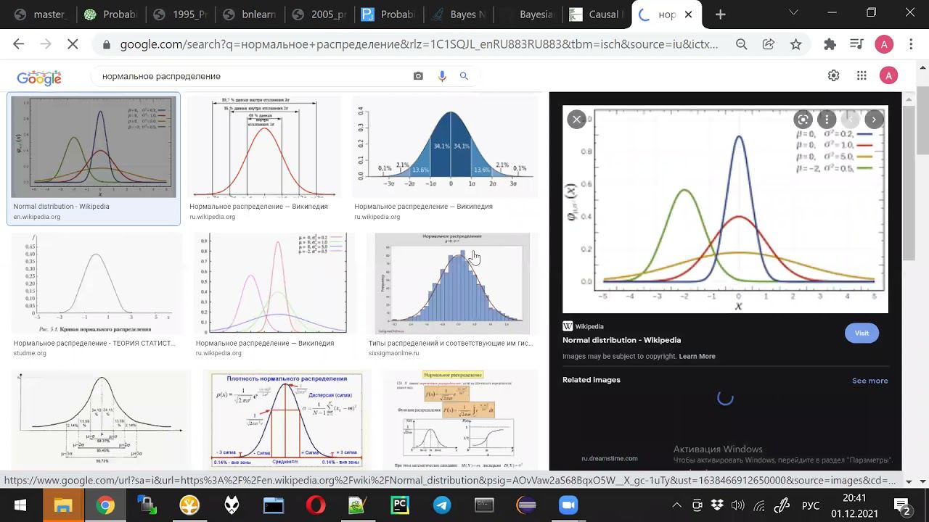
Task: Open the large preview graph image
Action: click(x=725, y=210)
